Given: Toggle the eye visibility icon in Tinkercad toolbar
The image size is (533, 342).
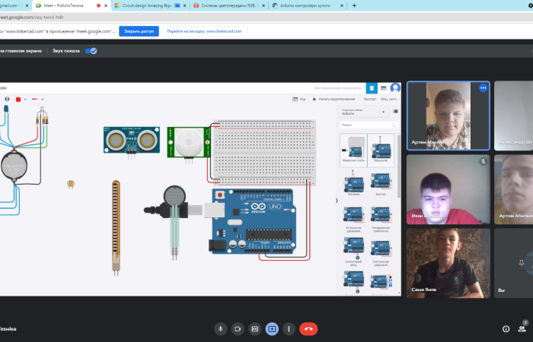Looking at the screenshot, I should click(x=8, y=99).
